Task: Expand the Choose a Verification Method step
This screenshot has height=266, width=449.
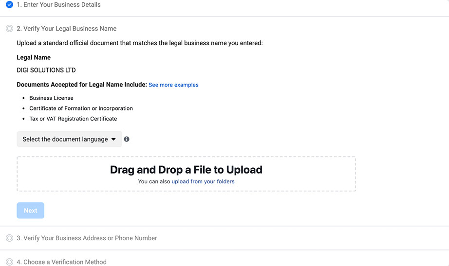Action: 61,262
